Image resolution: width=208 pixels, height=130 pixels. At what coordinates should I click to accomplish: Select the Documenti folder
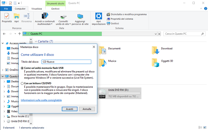tap(110, 50)
